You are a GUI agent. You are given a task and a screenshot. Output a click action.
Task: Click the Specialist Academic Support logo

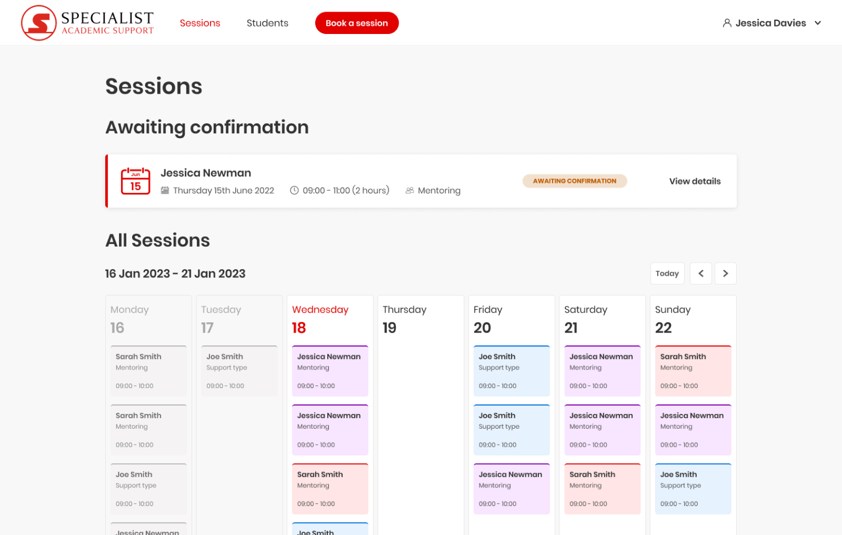[x=88, y=23]
